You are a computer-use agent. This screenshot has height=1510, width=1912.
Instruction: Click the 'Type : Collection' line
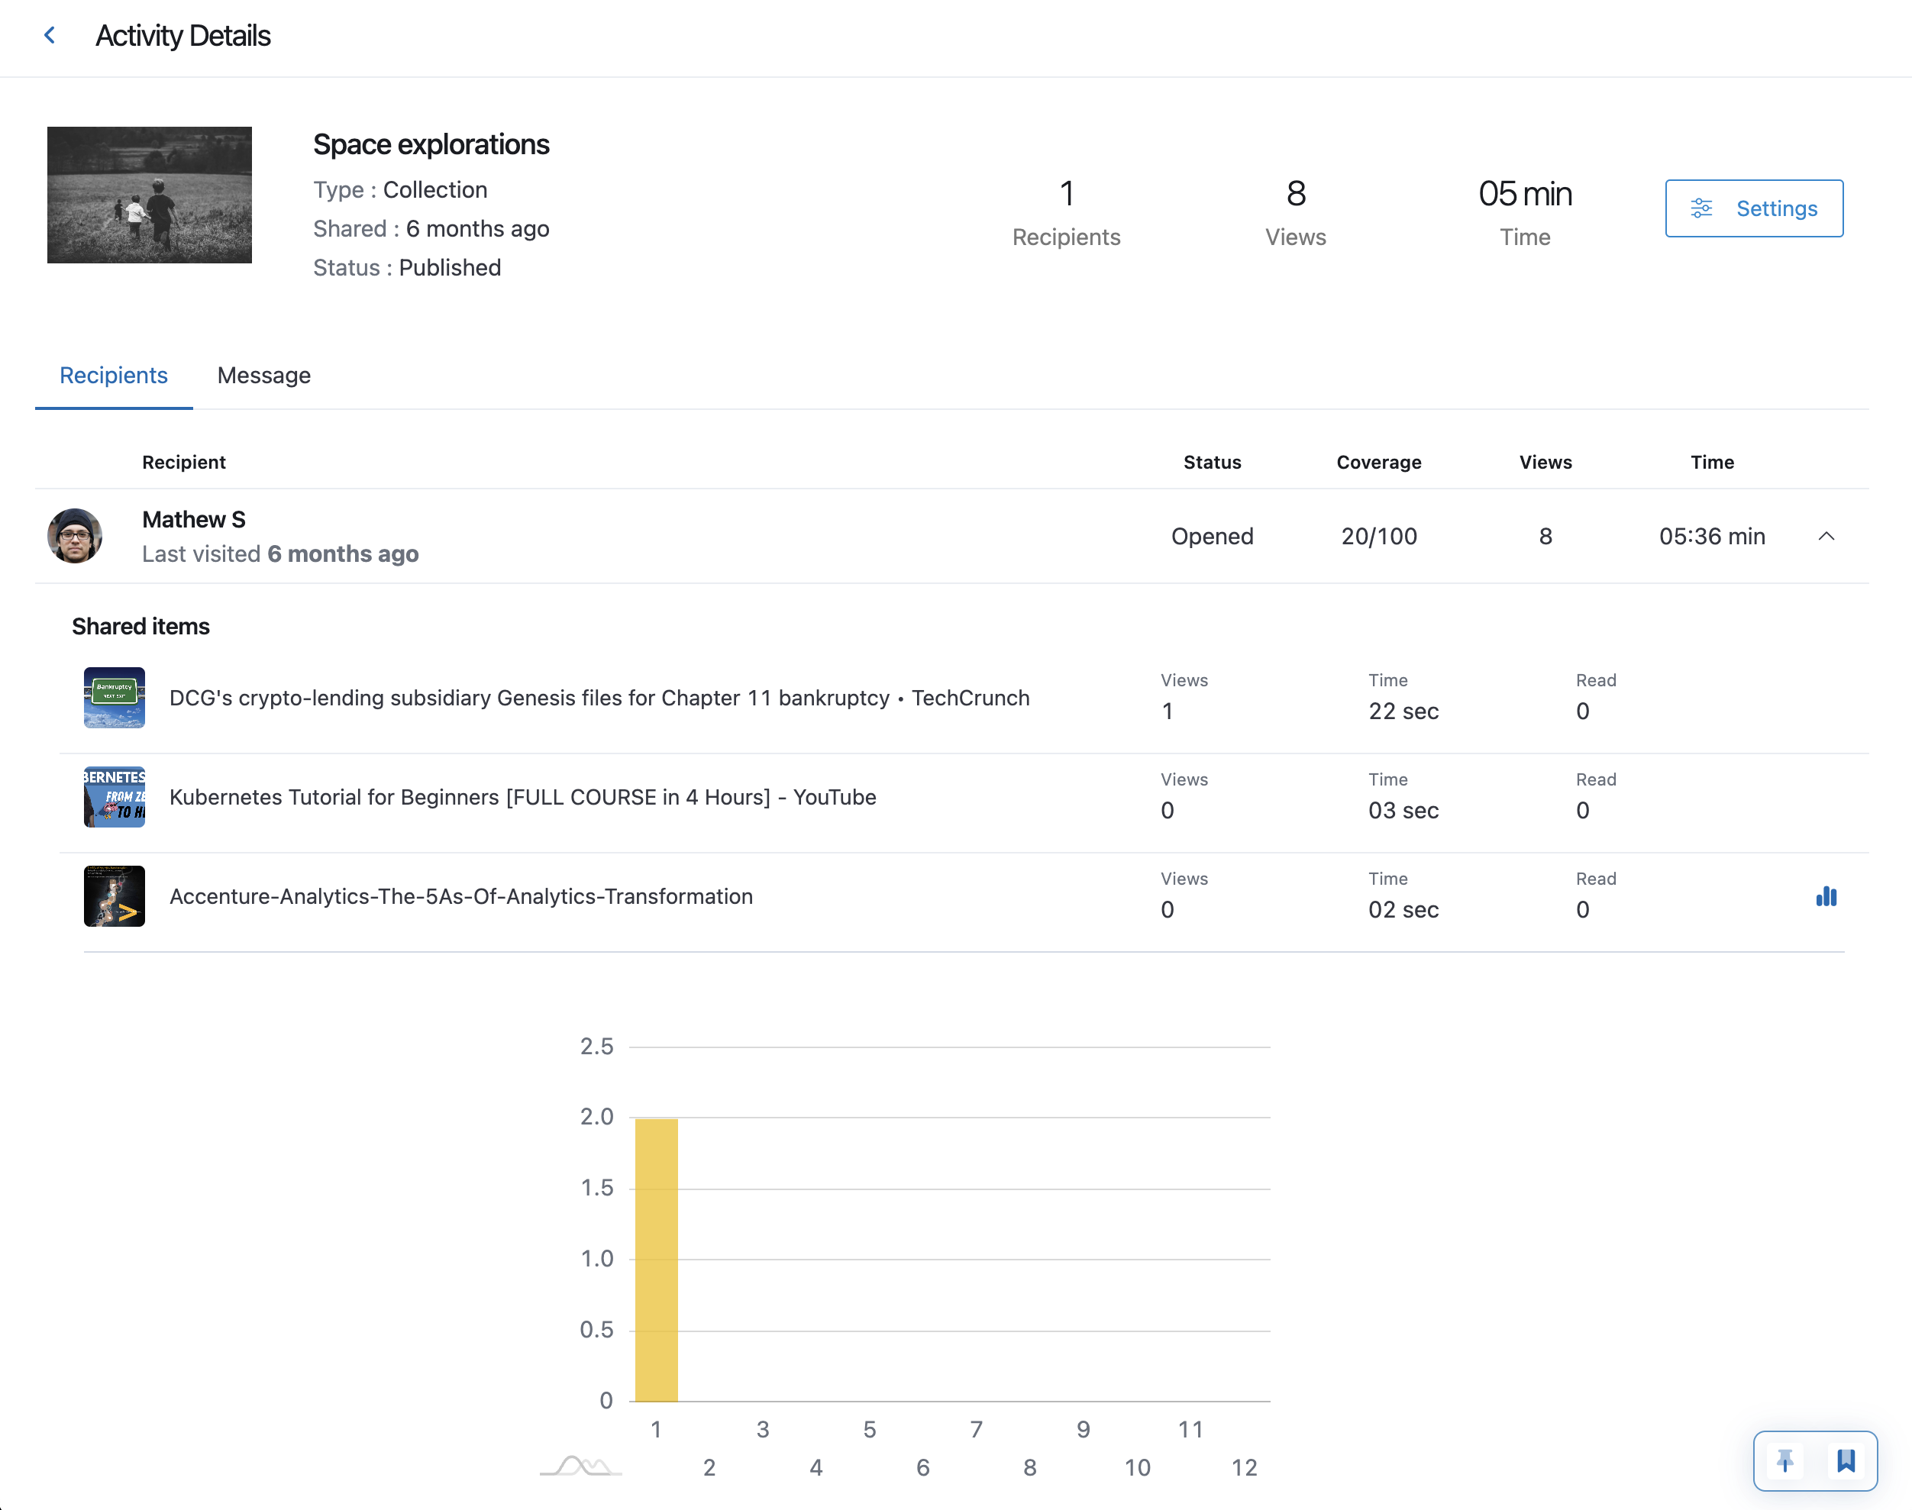point(400,190)
